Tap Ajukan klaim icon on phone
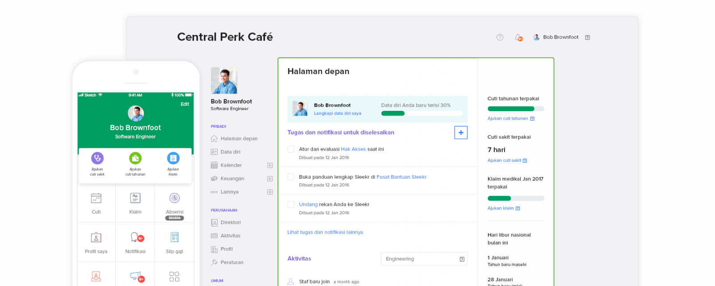Image resolution: width=715 pixels, height=286 pixels. tap(173, 158)
